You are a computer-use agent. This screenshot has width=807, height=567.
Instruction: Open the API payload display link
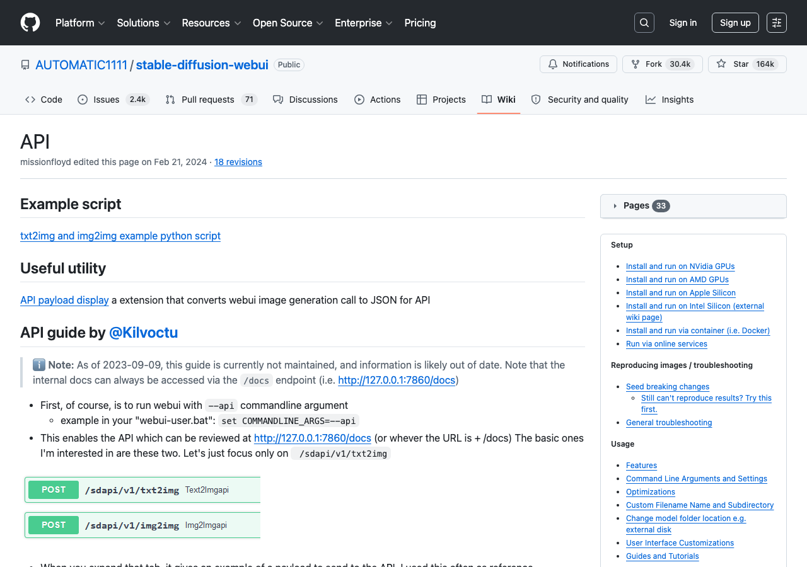[x=64, y=300]
